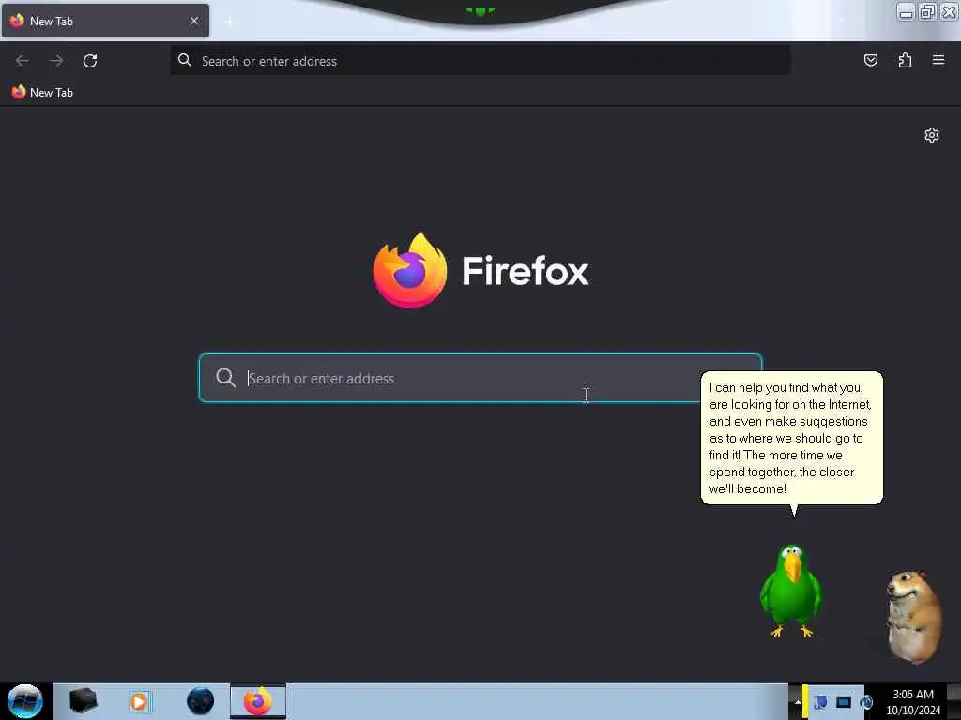Open the Firefox application menu
961x720 pixels.
point(938,60)
